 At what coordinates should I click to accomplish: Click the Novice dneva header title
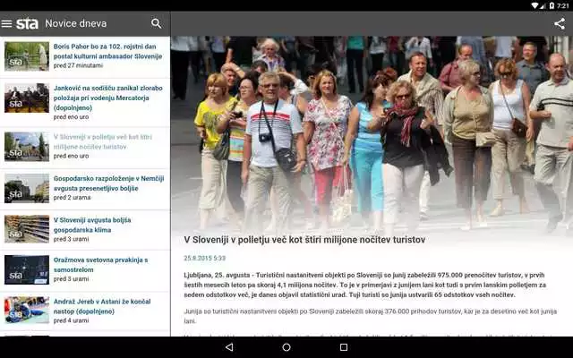tap(76, 24)
